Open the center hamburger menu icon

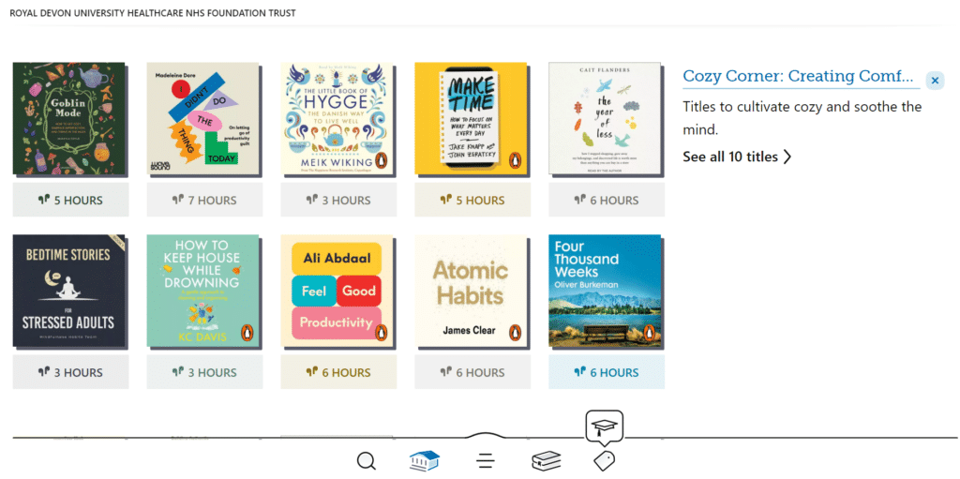pyautogui.click(x=485, y=461)
